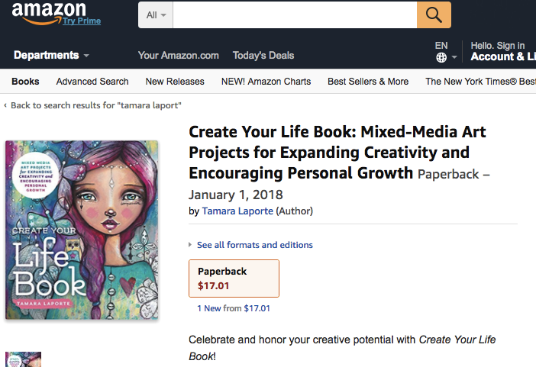Type in the Amazon search field

pyautogui.click(x=295, y=14)
